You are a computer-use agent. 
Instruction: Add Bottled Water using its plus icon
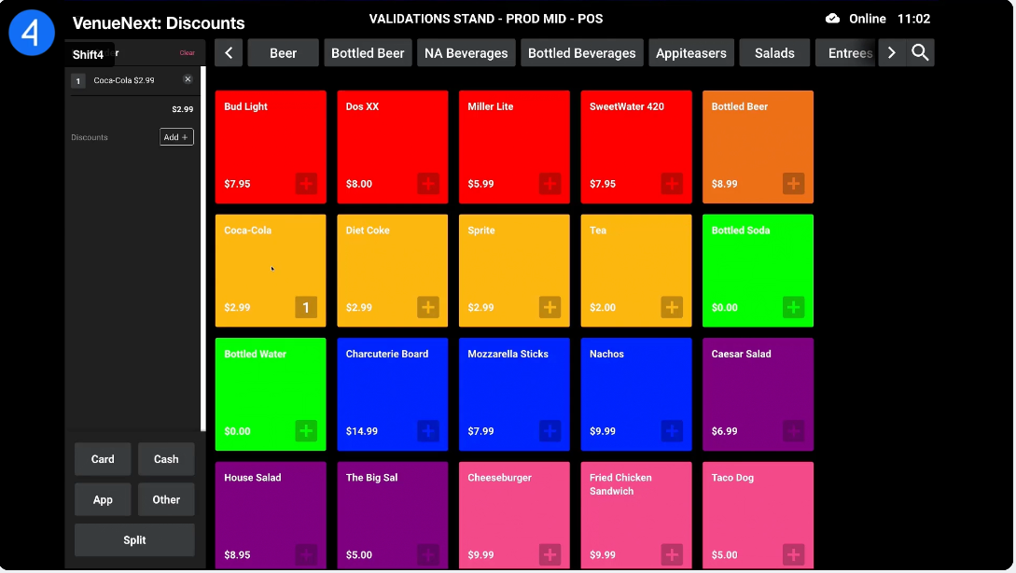coord(306,431)
